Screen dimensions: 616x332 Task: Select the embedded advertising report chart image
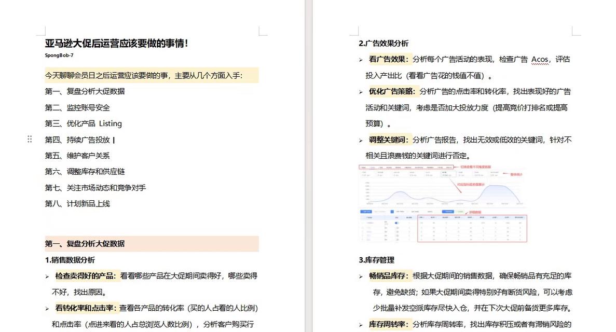443,203
